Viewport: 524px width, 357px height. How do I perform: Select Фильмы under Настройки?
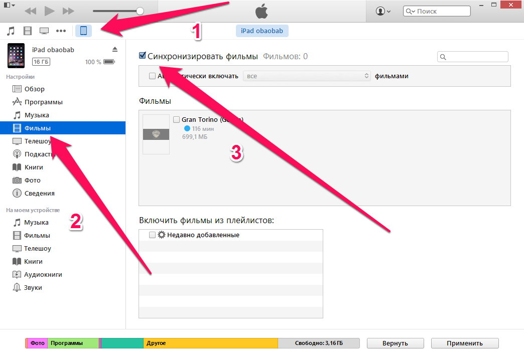pyautogui.click(x=63, y=128)
